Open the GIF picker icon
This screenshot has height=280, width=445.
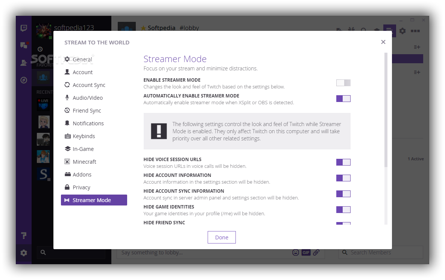pos(306,253)
